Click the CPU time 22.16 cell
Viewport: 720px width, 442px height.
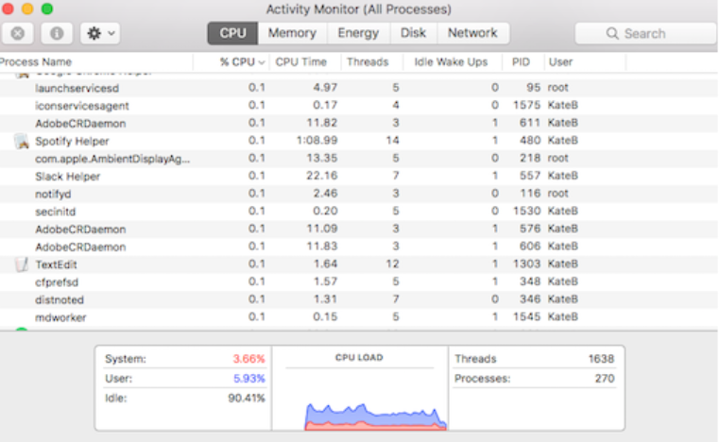tap(322, 176)
